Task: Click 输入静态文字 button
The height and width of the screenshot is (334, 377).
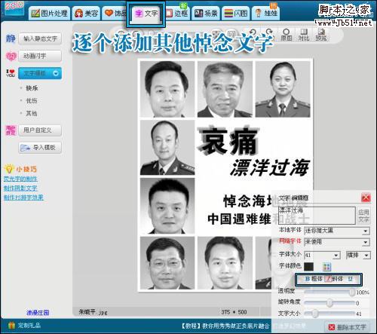Action: tap(40, 39)
